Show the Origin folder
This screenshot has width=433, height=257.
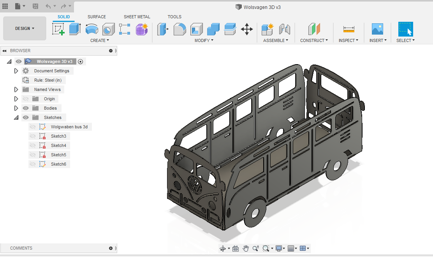click(x=26, y=99)
